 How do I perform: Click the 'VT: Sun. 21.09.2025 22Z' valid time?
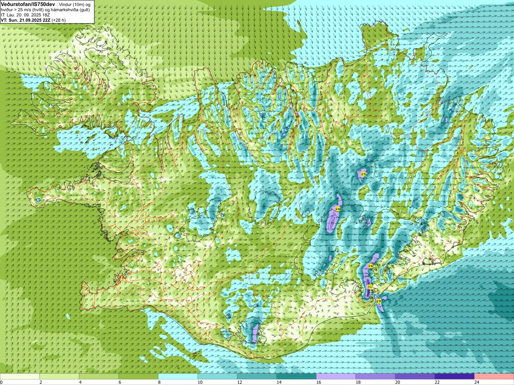point(26,20)
